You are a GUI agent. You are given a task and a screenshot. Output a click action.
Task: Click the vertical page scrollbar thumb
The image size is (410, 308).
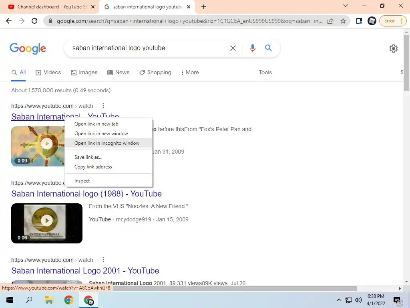(406, 63)
